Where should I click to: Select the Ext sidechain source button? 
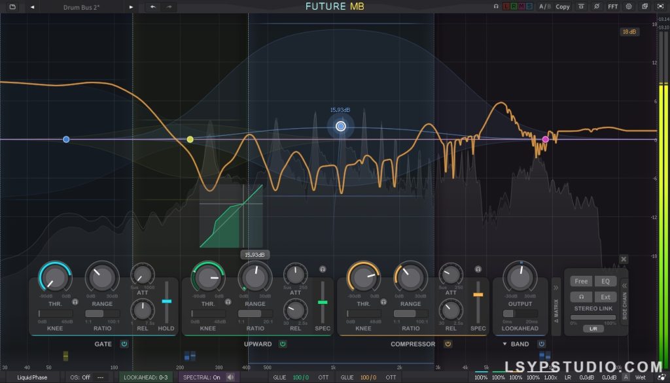605,297
